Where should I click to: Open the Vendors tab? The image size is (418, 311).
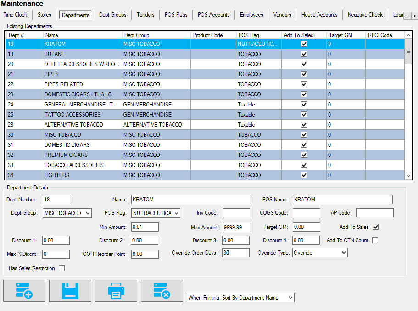(x=282, y=15)
